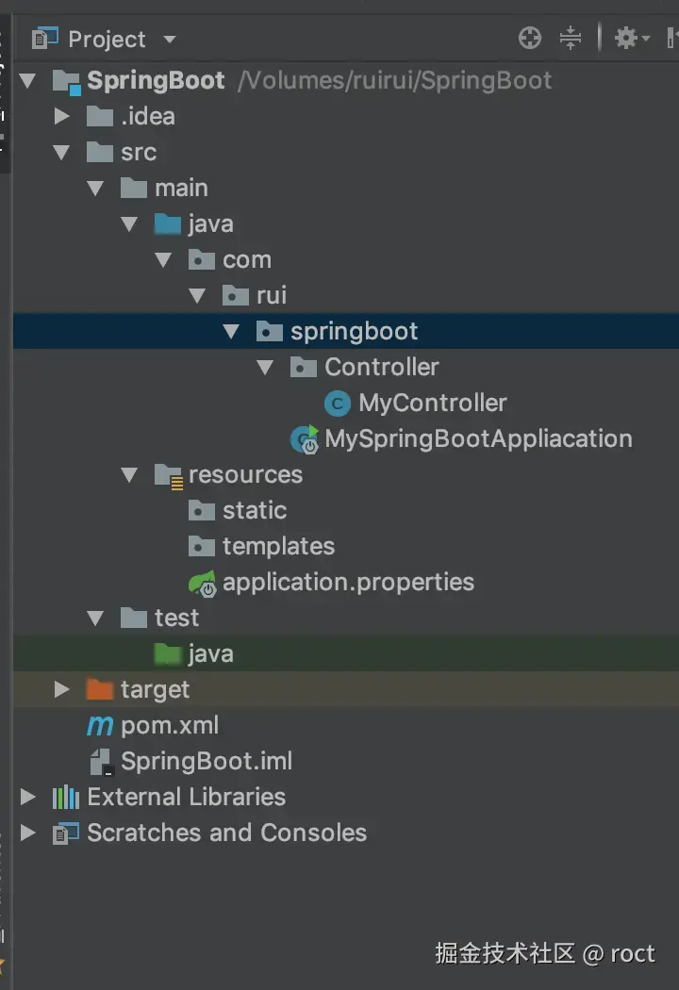The image size is (679, 990).
Task: Open pom.xml file
Action: pyautogui.click(x=169, y=727)
